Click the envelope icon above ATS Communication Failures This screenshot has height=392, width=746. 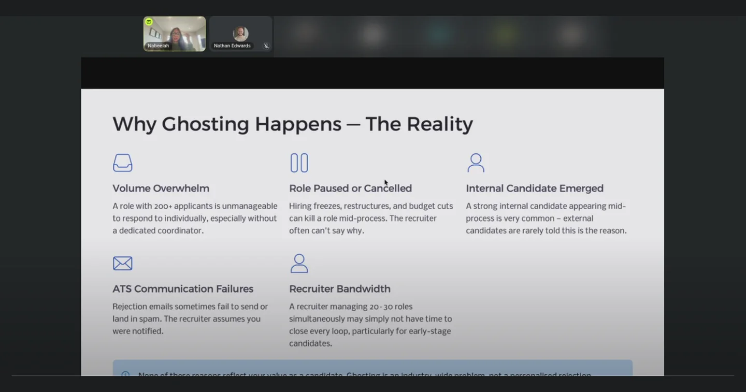pos(123,263)
